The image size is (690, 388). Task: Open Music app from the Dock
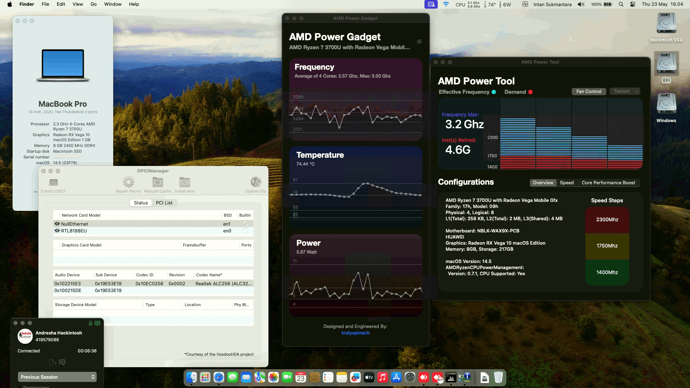[x=383, y=378]
